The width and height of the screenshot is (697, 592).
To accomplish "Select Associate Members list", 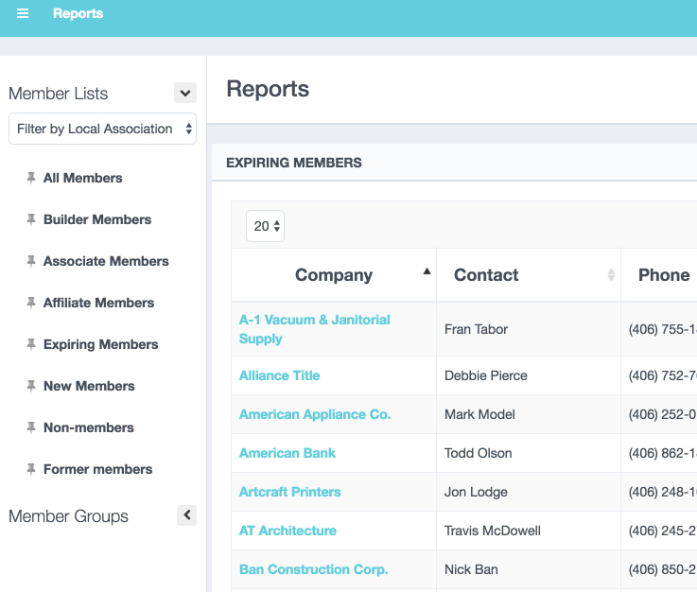I will pyautogui.click(x=106, y=261).
